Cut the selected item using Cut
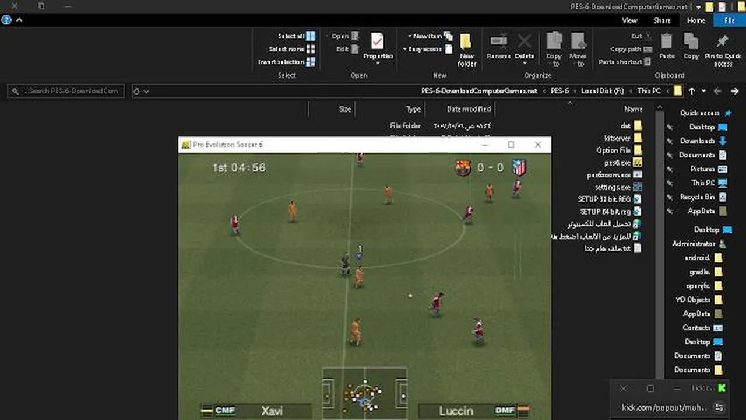Screen dimensions: 746x420 coord(641,36)
